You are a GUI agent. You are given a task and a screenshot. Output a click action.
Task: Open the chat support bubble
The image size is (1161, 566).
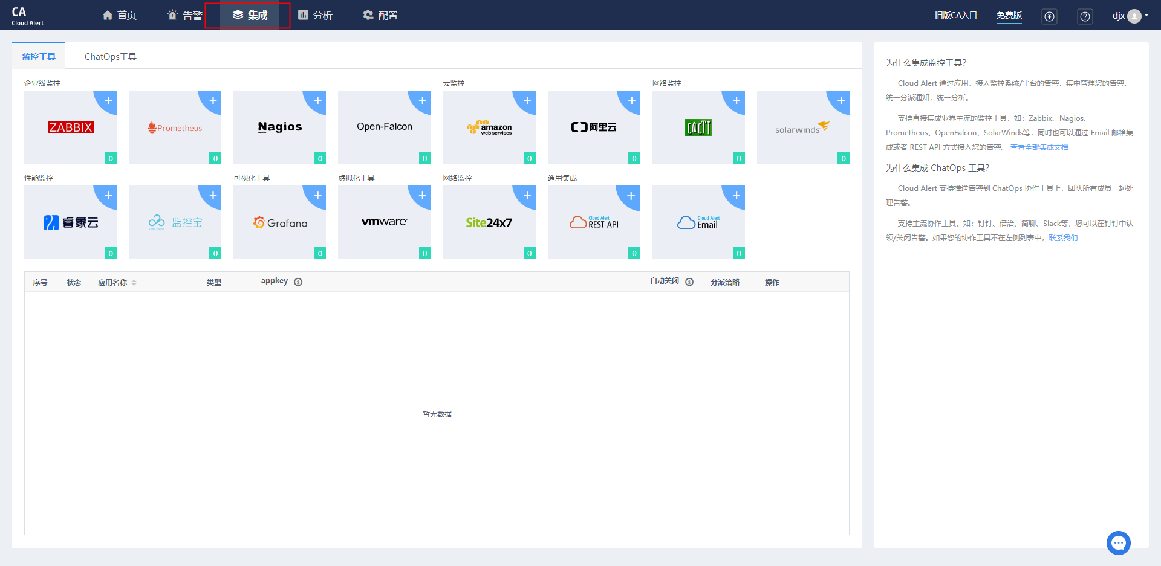tap(1119, 542)
